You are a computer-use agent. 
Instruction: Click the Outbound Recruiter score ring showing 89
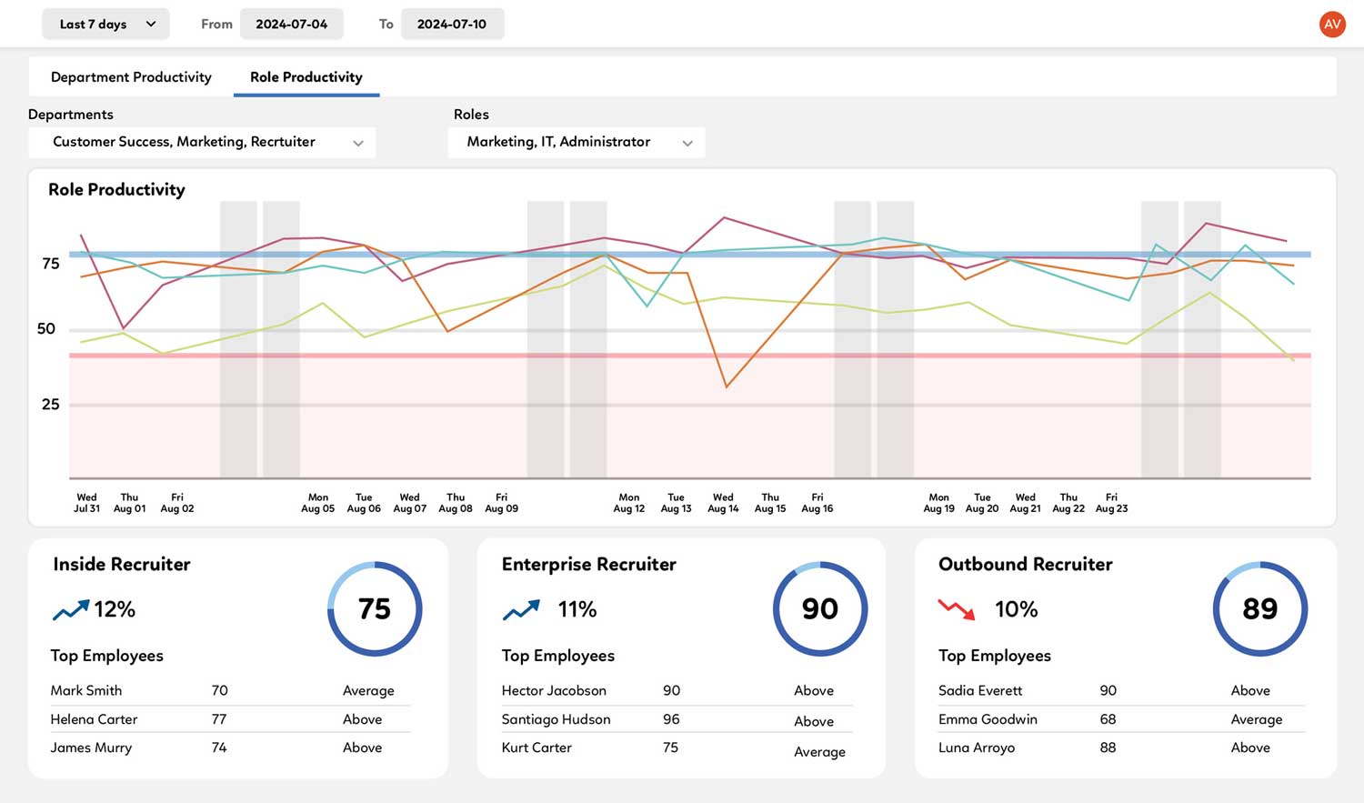coord(1259,608)
